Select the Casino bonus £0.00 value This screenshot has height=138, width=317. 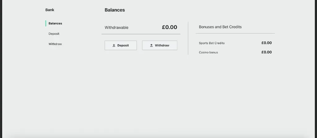point(266,52)
